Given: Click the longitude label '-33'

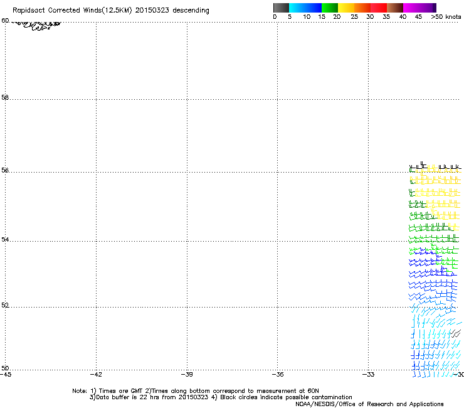Looking at the screenshot, I should [x=369, y=375].
